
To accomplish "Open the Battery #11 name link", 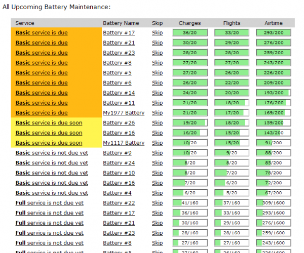I will tap(119, 103).
